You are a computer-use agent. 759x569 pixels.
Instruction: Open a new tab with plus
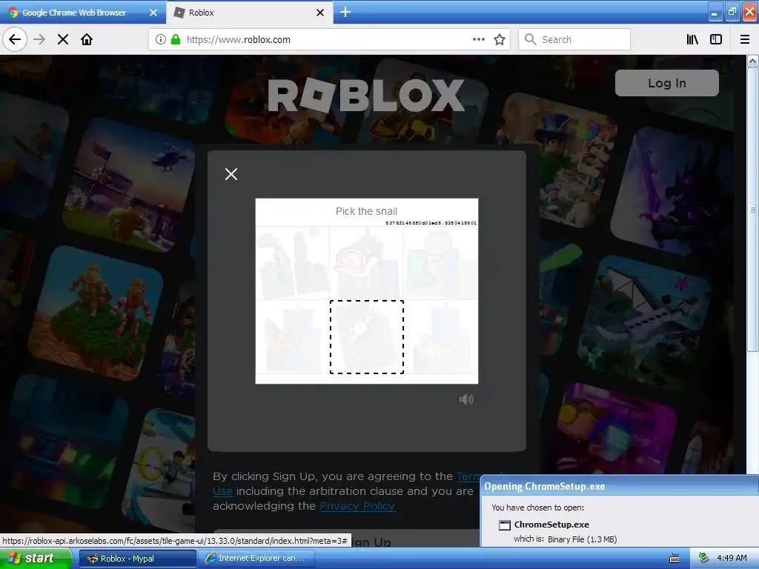click(345, 12)
